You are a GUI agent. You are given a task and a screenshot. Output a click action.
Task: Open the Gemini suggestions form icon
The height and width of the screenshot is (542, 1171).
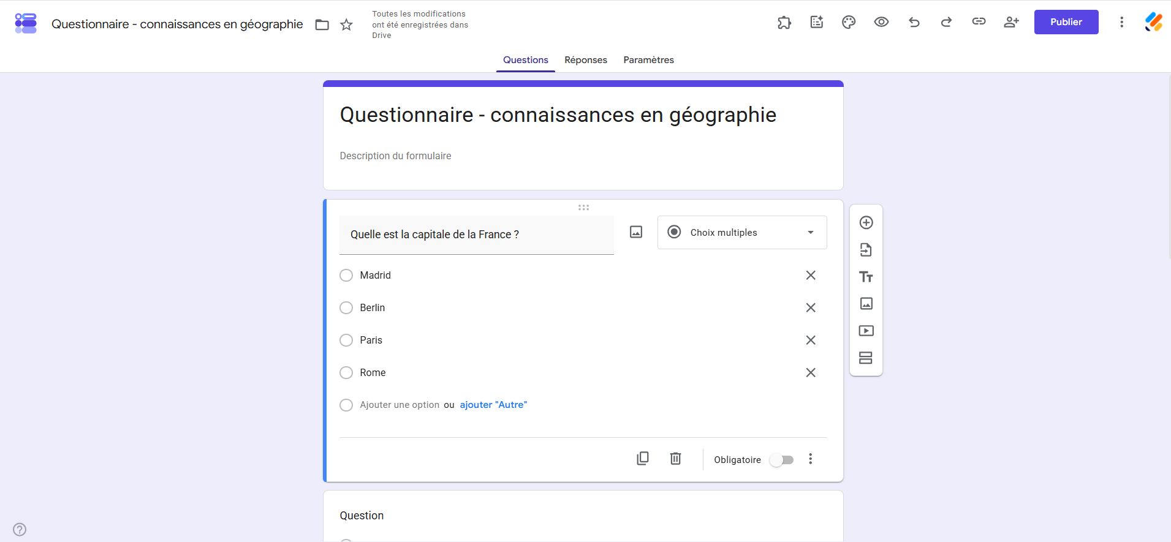click(817, 23)
